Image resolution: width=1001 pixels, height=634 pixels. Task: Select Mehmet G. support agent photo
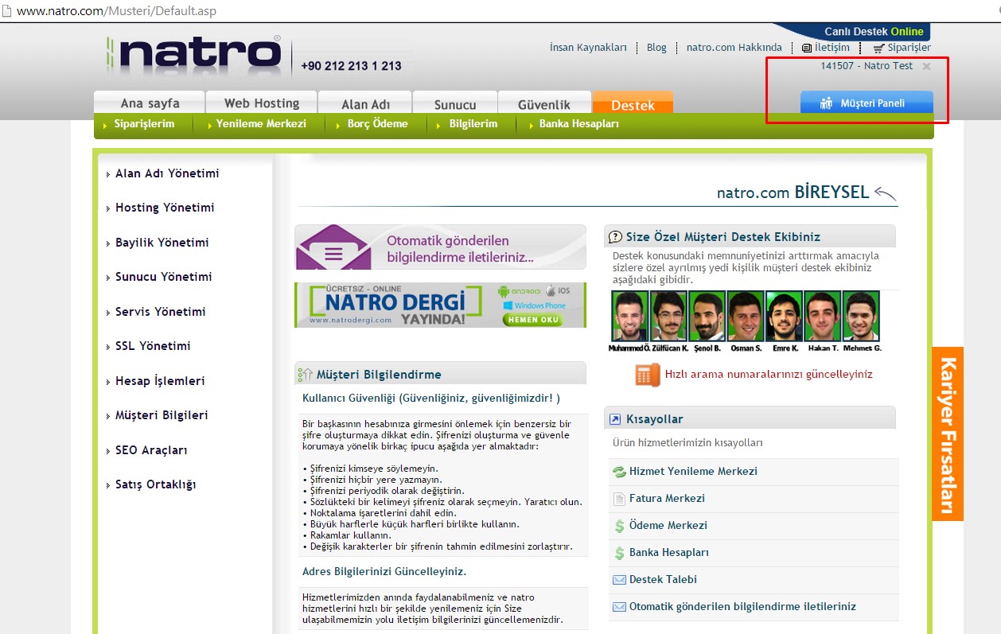(x=861, y=317)
